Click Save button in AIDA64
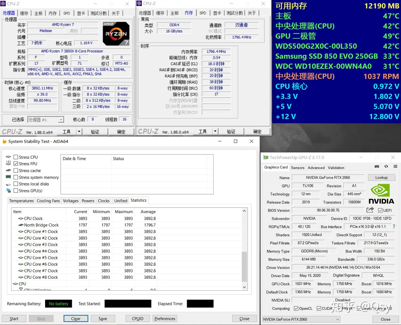Screen dimensions: 401x325 pyautogui.click(x=103, y=319)
